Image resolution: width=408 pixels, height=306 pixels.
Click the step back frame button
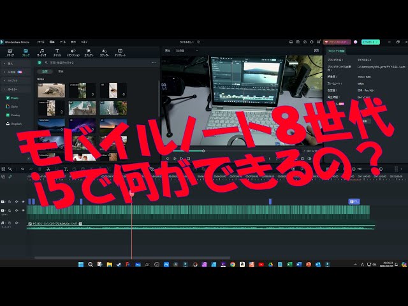[167, 158]
